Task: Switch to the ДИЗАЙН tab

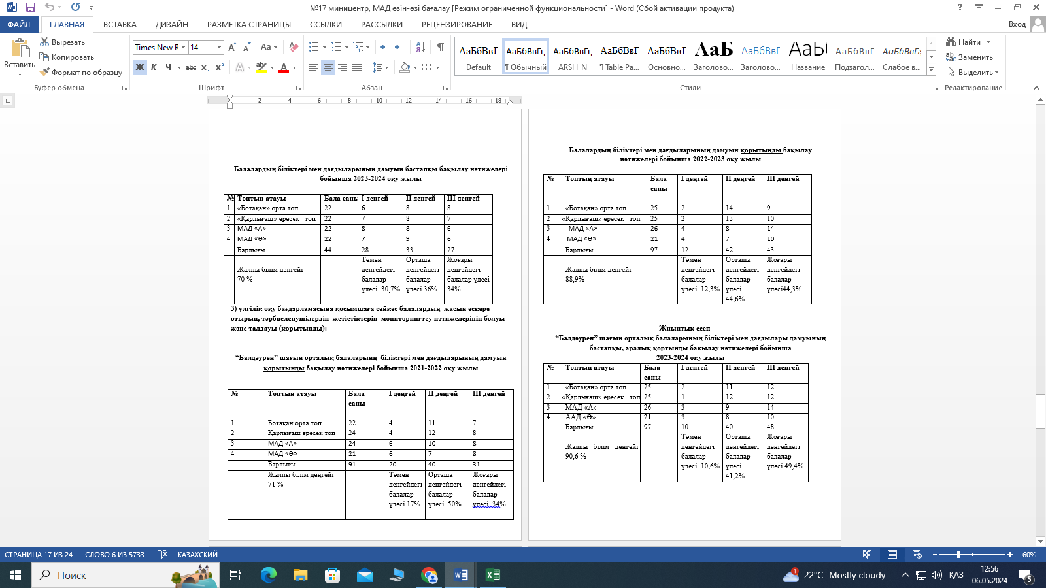Action: click(x=172, y=24)
